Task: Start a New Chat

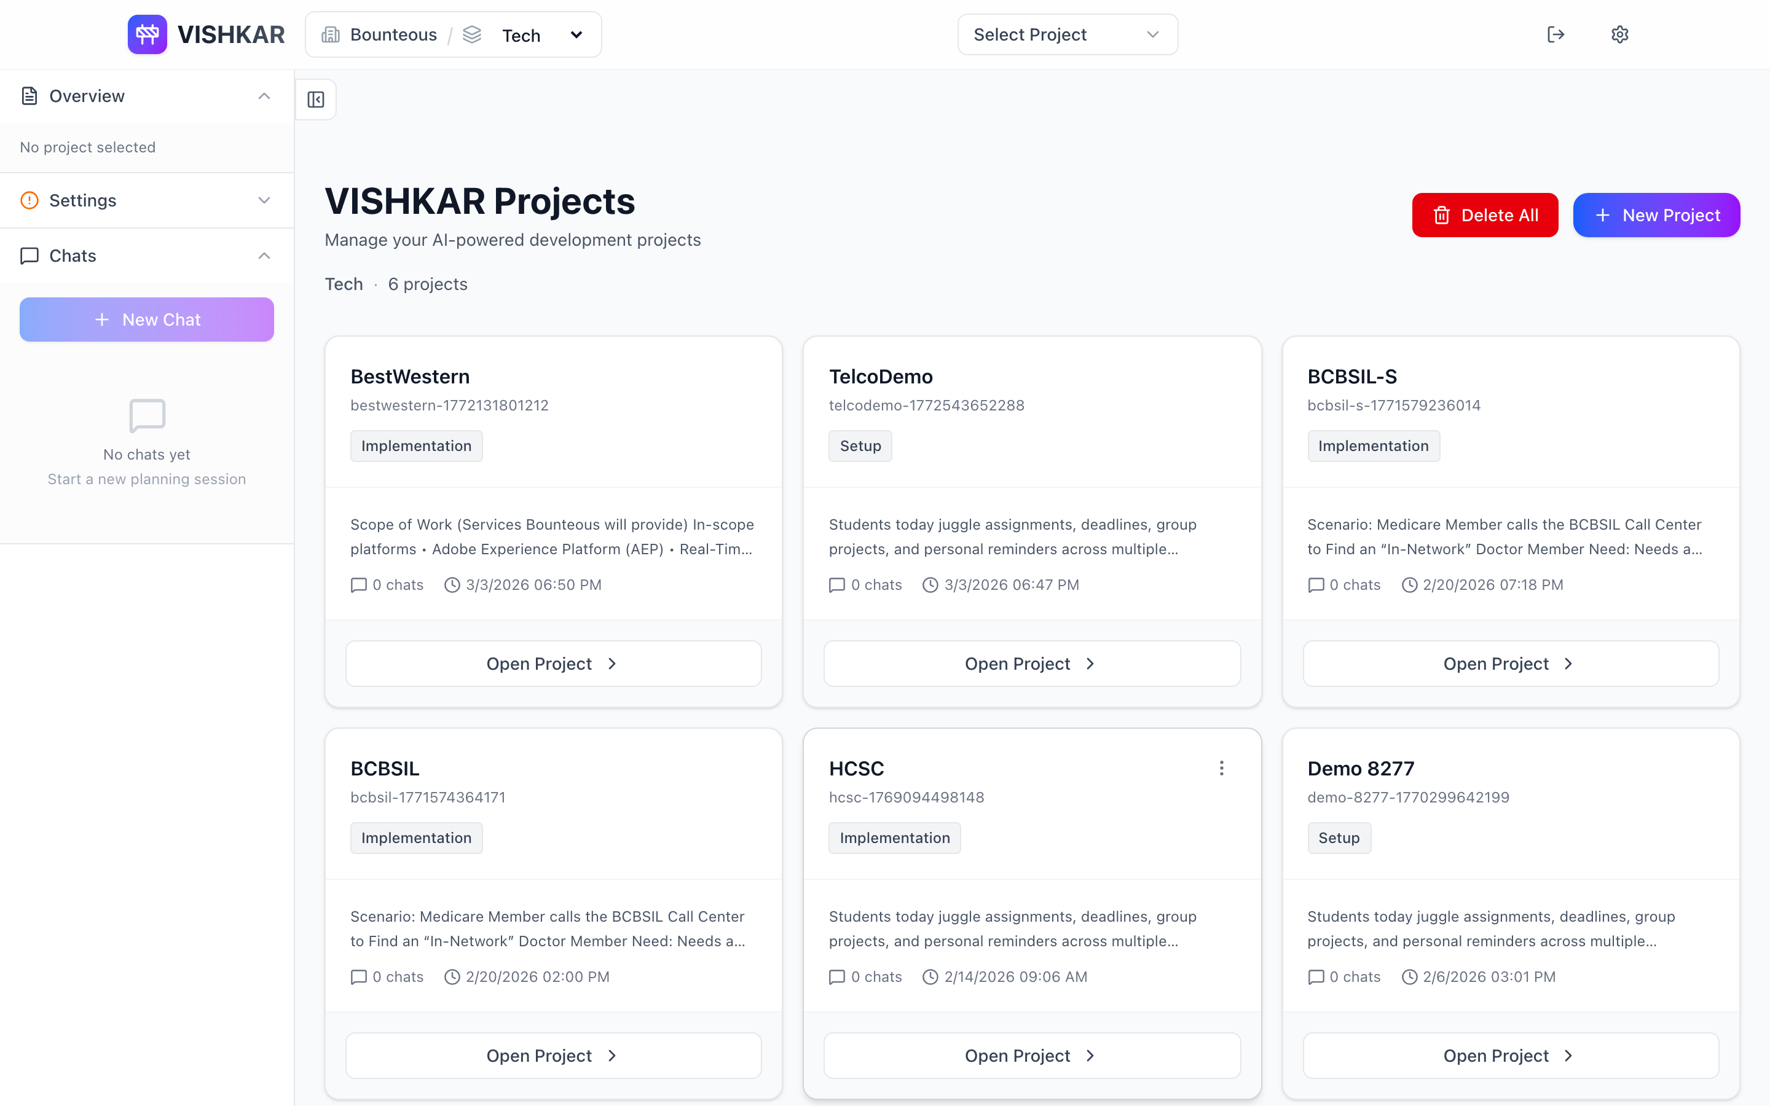Action: (x=146, y=319)
